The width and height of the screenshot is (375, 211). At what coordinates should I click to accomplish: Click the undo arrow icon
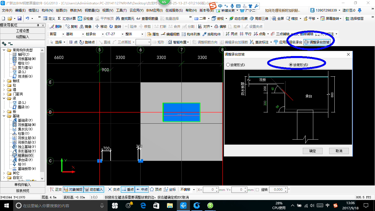coord(27,18)
